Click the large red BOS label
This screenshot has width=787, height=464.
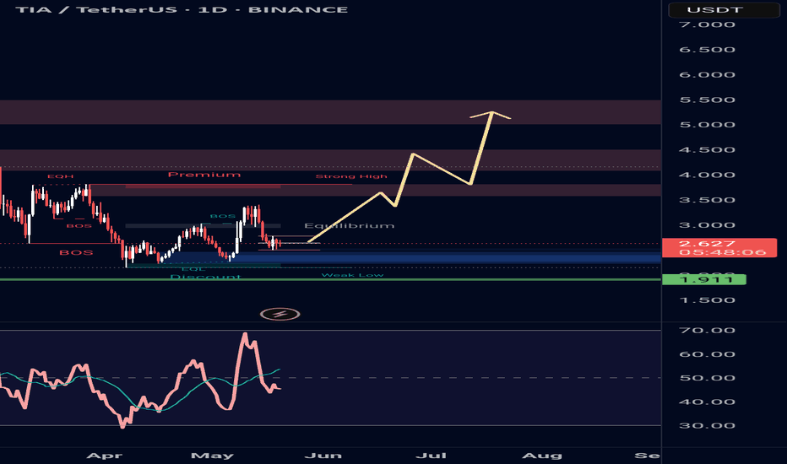coord(76,252)
